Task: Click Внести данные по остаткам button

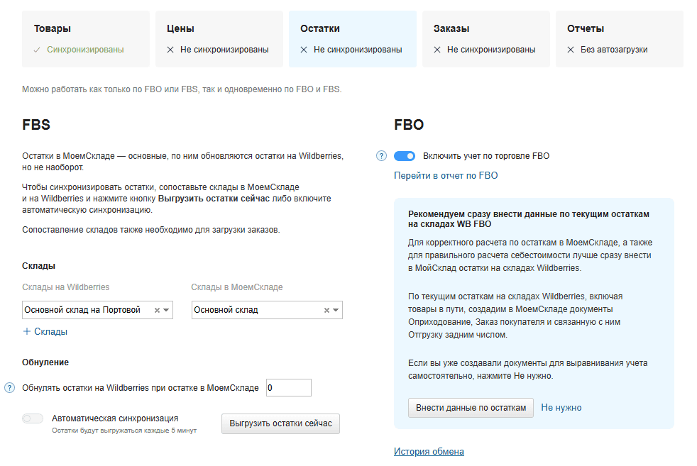Action: 471,408
